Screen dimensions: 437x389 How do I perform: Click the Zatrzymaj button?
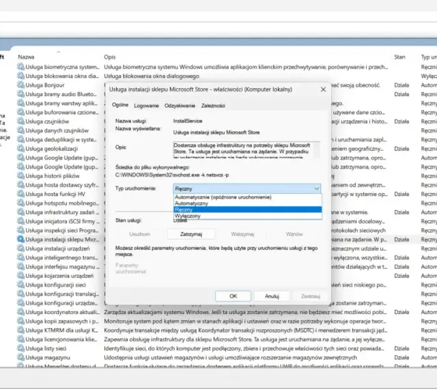point(191,234)
